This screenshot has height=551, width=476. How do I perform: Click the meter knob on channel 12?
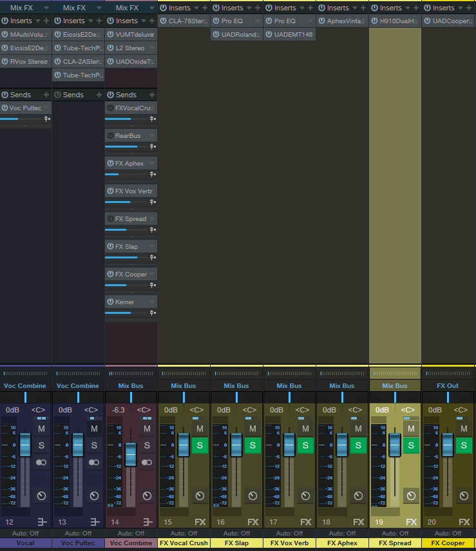coord(41,496)
